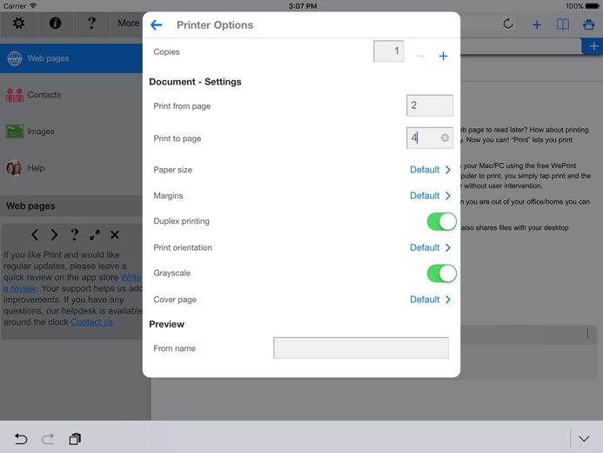Select the From name text field

pos(361,348)
